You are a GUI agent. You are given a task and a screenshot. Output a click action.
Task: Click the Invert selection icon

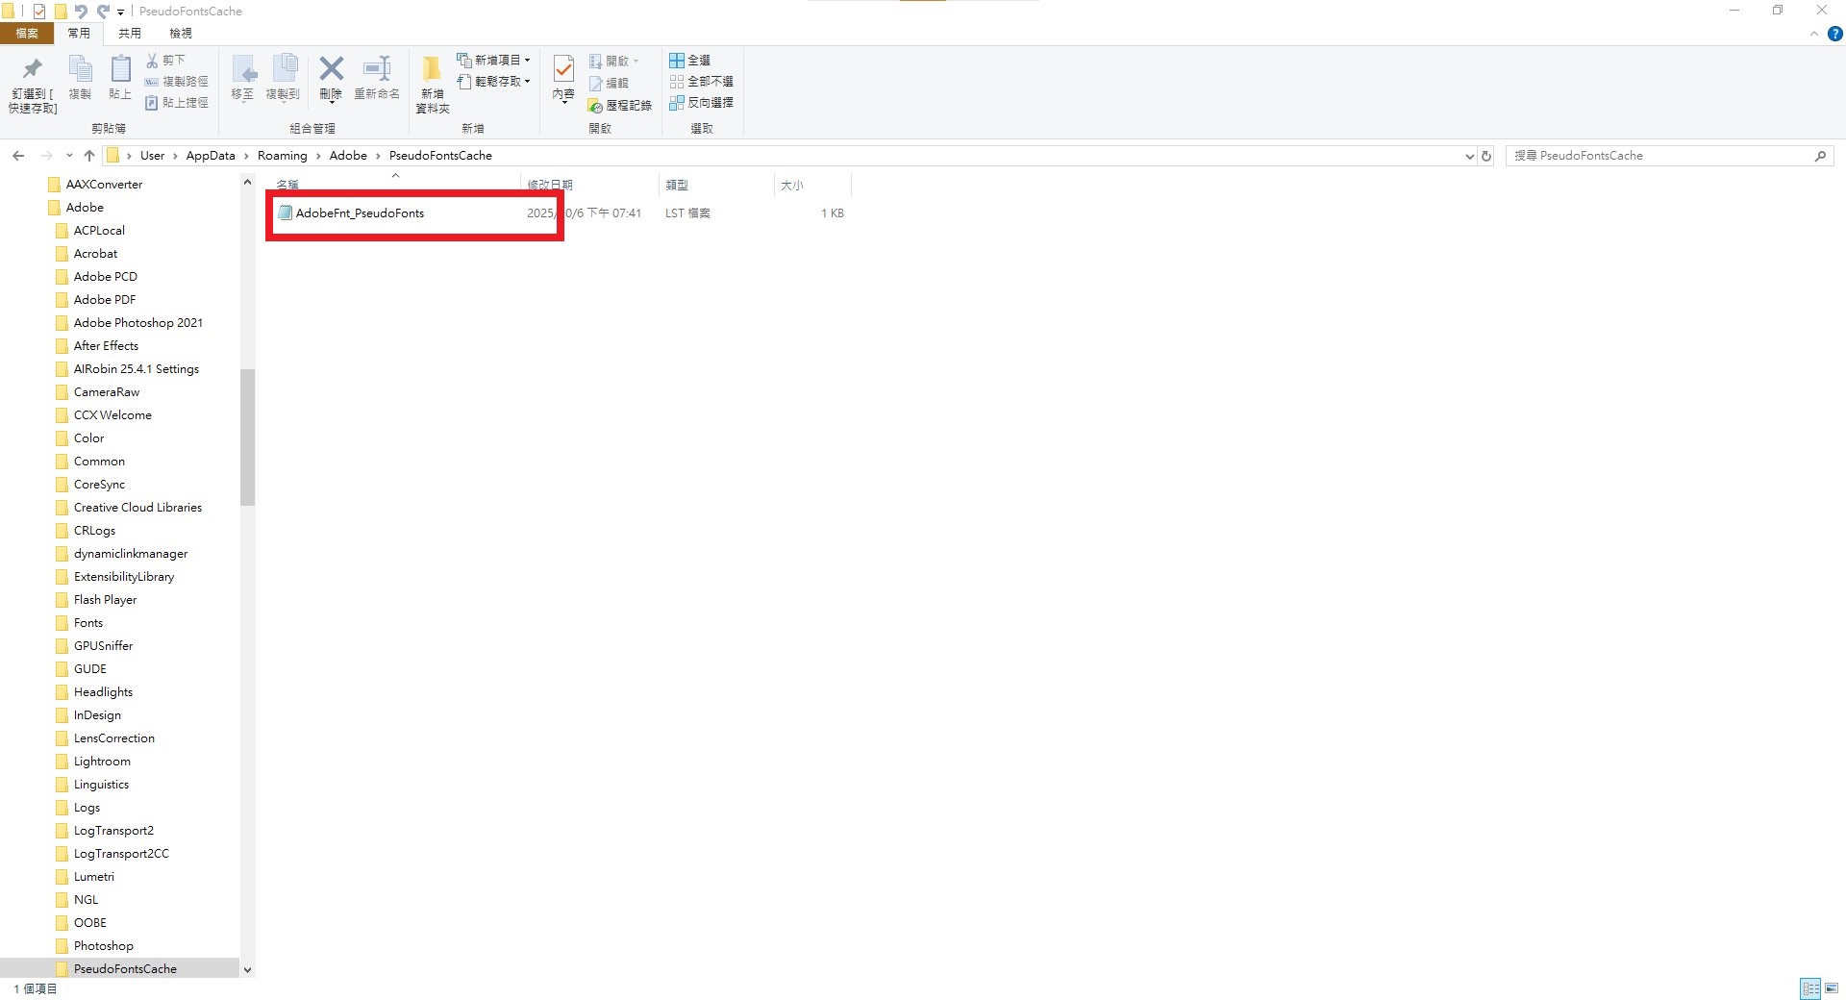coord(677,103)
